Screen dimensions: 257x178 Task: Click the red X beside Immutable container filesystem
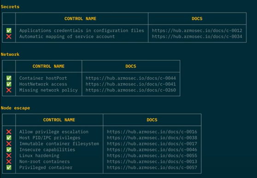coord(9,144)
